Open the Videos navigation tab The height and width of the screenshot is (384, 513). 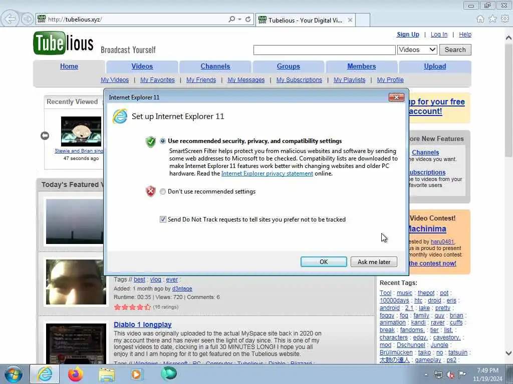click(x=142, y=66)
